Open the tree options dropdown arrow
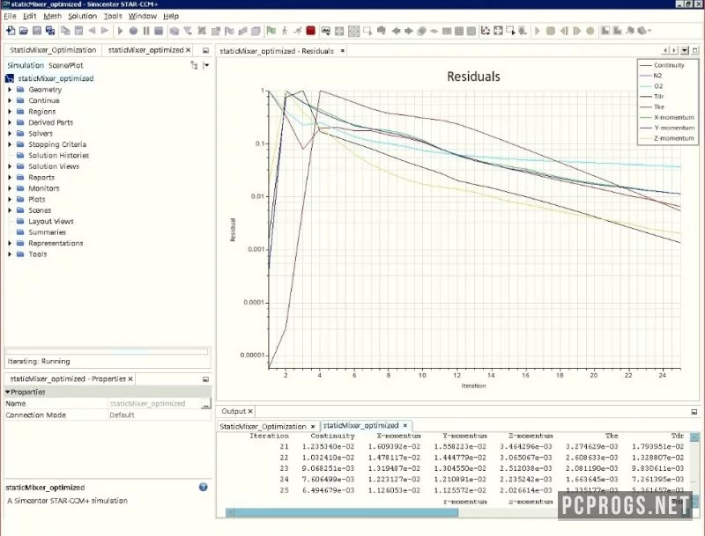 (206, 65)
